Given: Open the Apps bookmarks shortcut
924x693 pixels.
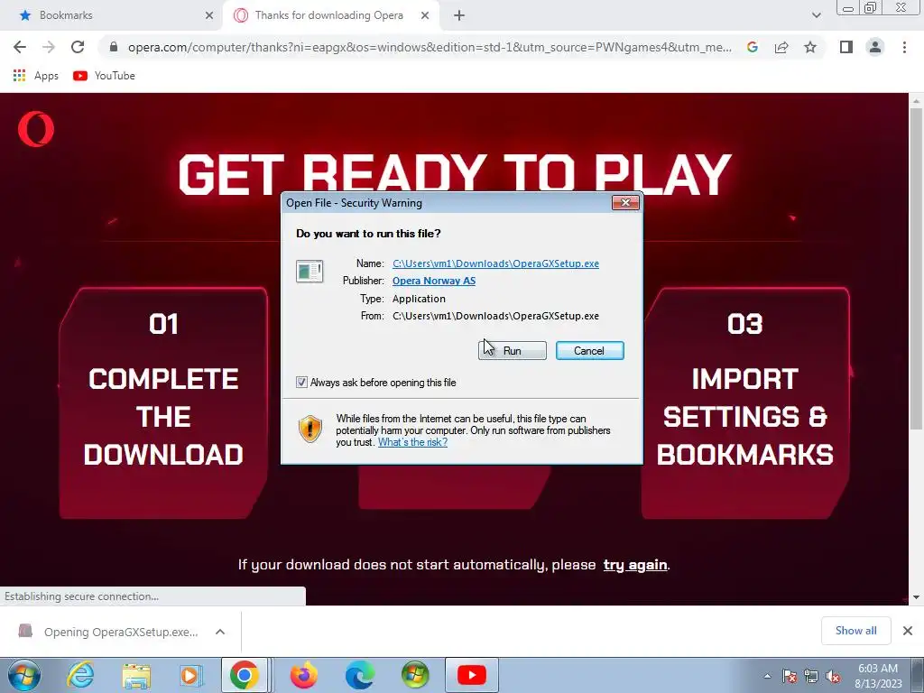Looking at the screenshot, I should point(36,76).
